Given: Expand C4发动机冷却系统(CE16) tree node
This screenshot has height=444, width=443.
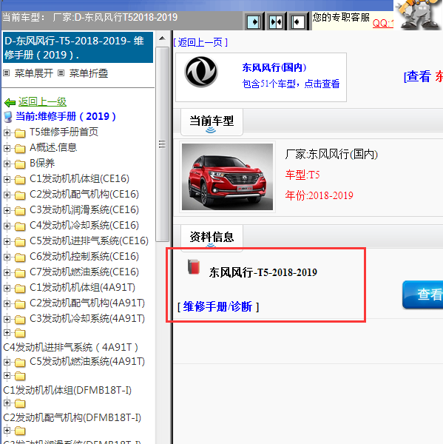Looking at the screenshot, I should coord(7,226).
